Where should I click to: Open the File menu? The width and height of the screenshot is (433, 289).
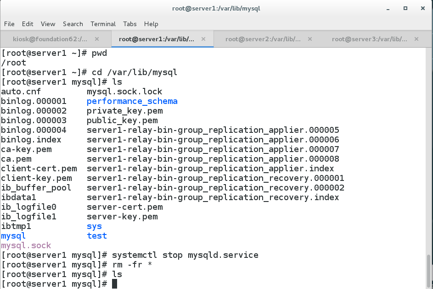(9, 24)
